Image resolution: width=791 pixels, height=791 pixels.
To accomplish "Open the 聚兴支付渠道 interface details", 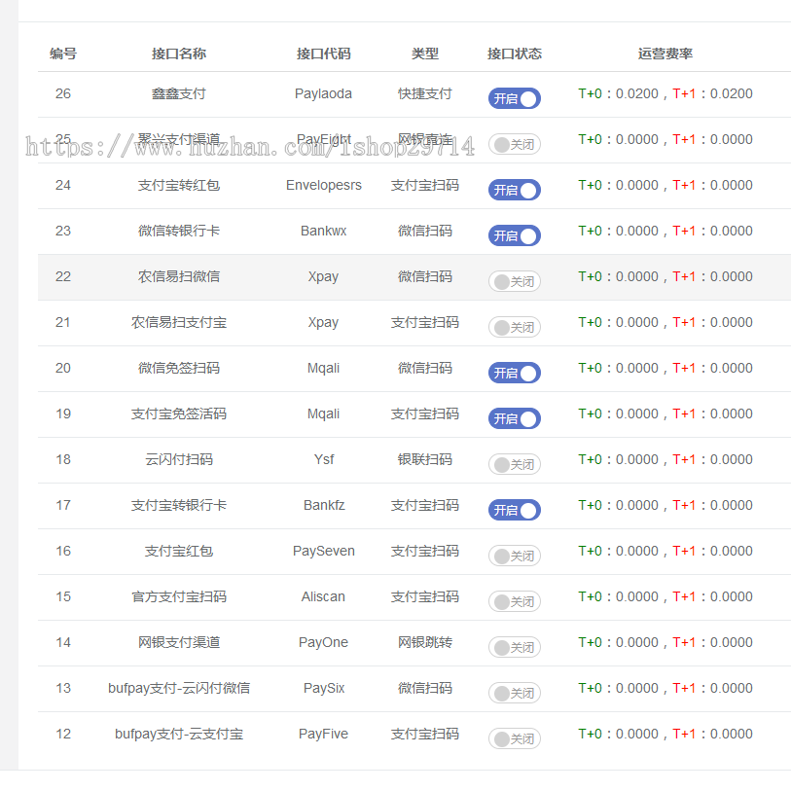I will [x=178, y=139].
